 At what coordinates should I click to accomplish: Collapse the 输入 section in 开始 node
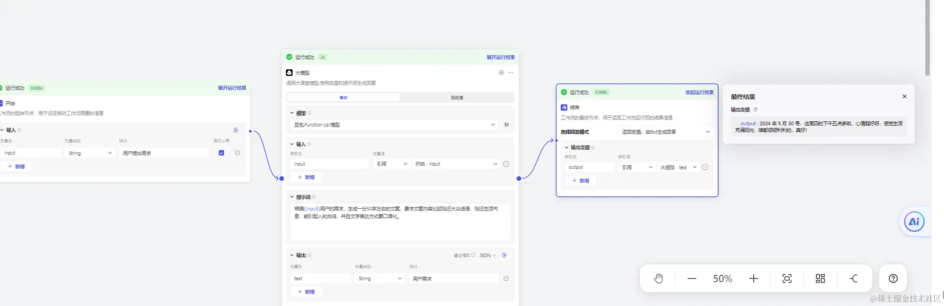click(x=2, y=130)
